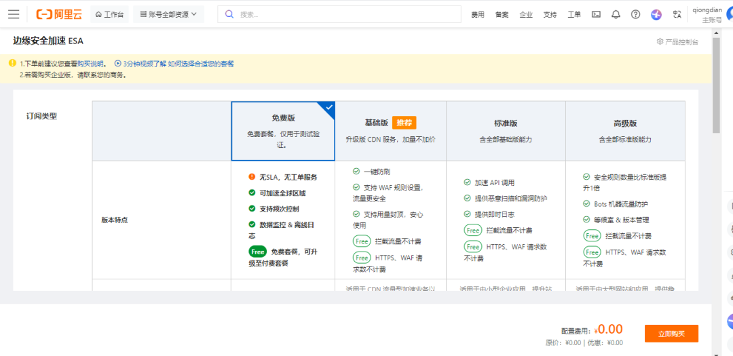Open the 备案 menu
This screenshot has height=356, width=733.
(502, 14)
